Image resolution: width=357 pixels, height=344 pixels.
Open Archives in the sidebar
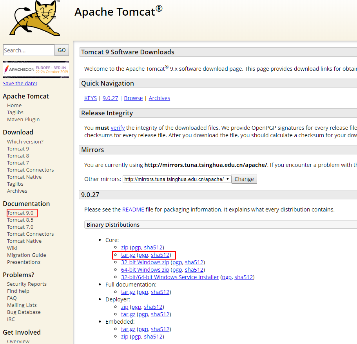pyautogui.click(x=17, y=191)
